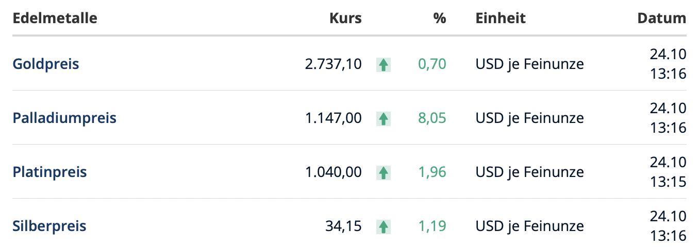Image resolution: width=699 pixels, height=248 pixels.
Task: Click the green up arrow beside Palladiumpreis
Action: (x=383, y=119)
